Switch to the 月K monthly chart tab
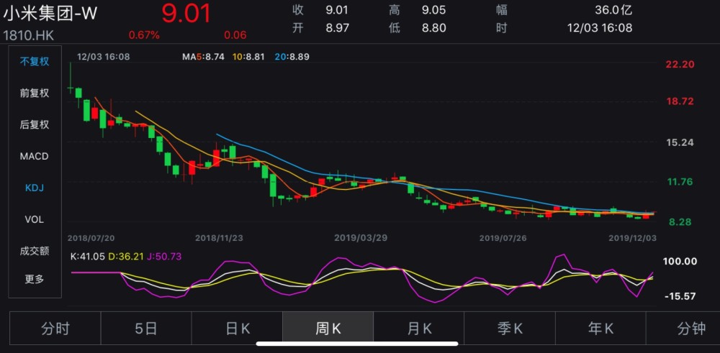The height and width of the screenshot is (353, 720). point(419,329)
